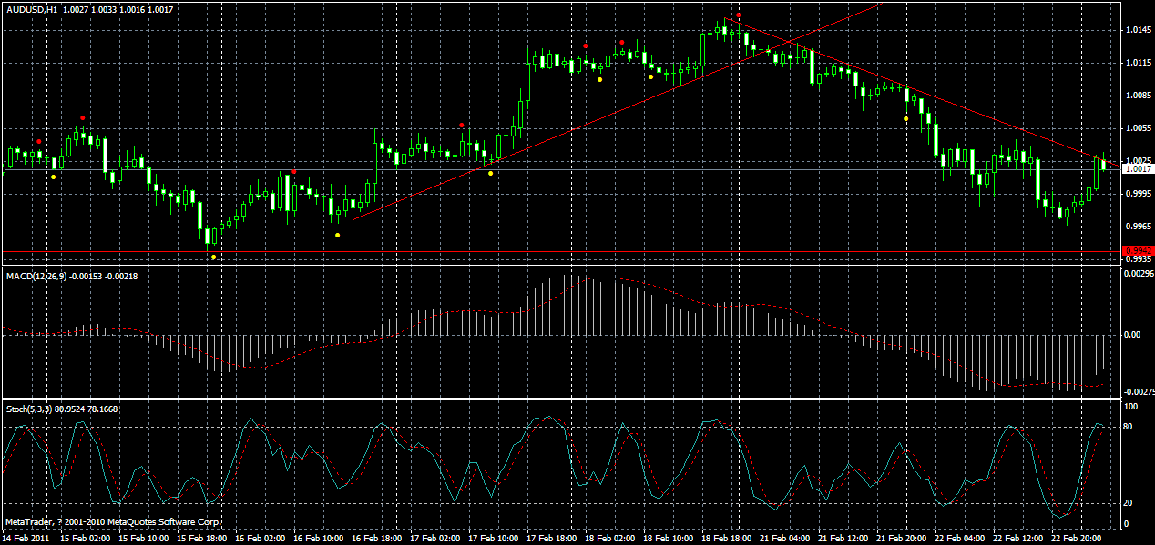Click the yellow dot marker at the 15 Feb low
The width and height of the screenshot is (1155, 545).
point(214,257)
